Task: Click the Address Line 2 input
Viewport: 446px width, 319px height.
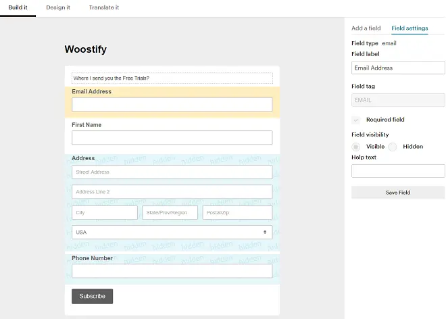Action: [172, 192]
